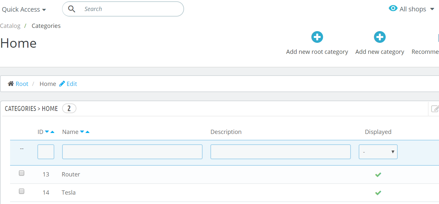Viewport: 439px width, 204px height.
Task: Click the Root home icon in breadcrumb
Action: click(x=11, y=84)
